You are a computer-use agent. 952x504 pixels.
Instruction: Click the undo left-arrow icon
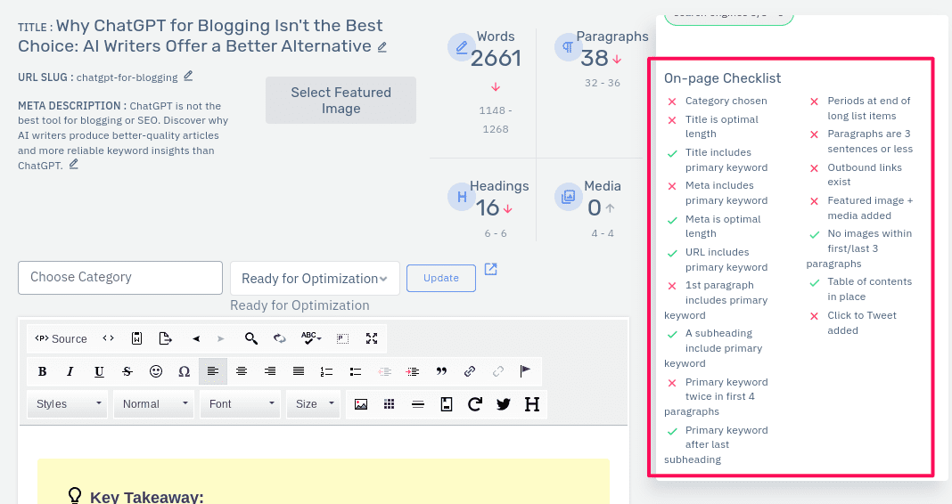pos(195,338)
